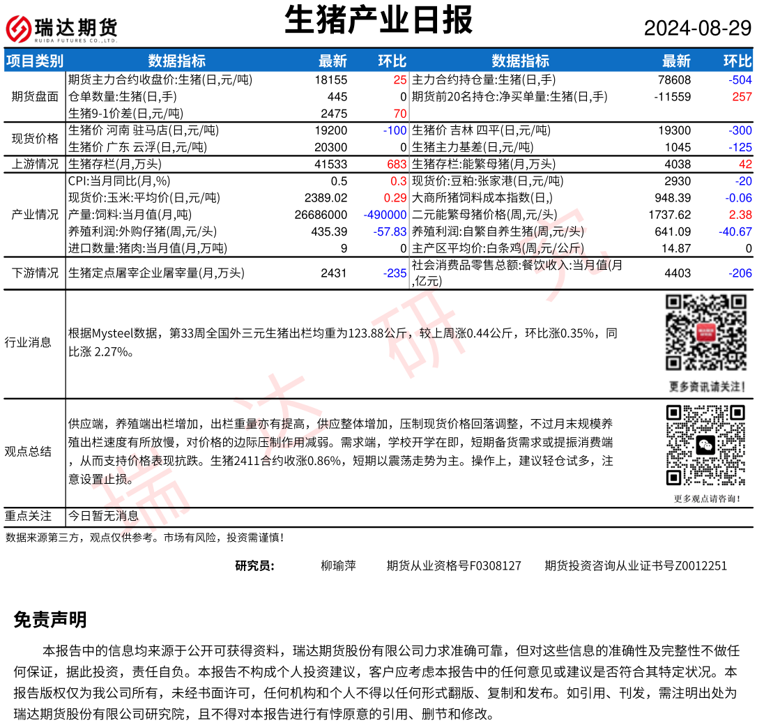Select the text 今日暂无消息
This screenshot has width=757, height=723.
click(103, 516)
